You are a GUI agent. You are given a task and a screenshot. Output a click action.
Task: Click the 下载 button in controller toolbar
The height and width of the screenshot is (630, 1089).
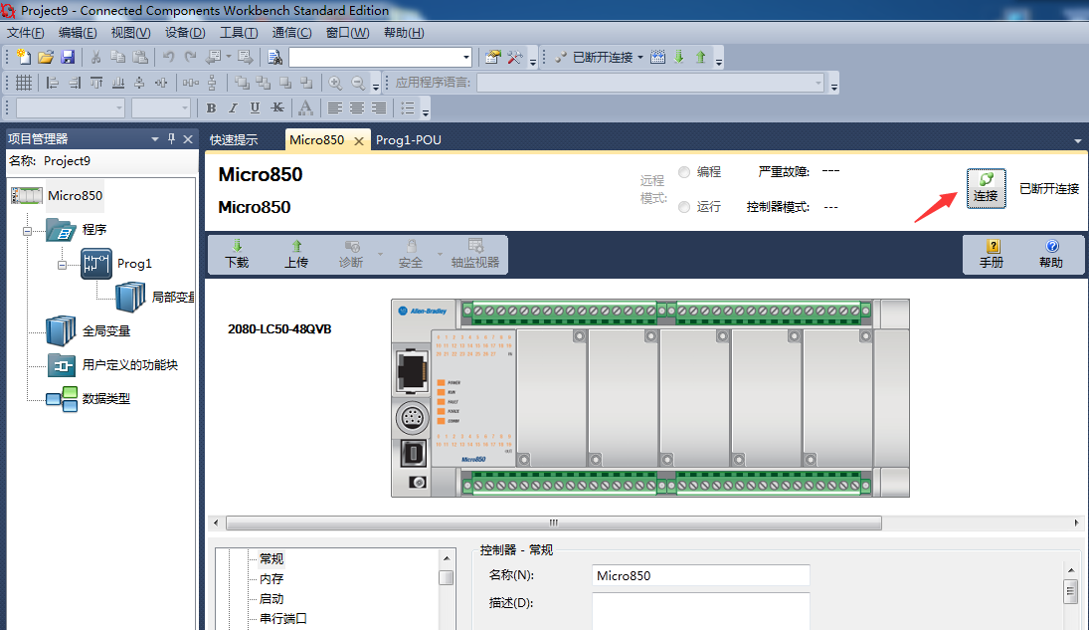pos(237,255)
